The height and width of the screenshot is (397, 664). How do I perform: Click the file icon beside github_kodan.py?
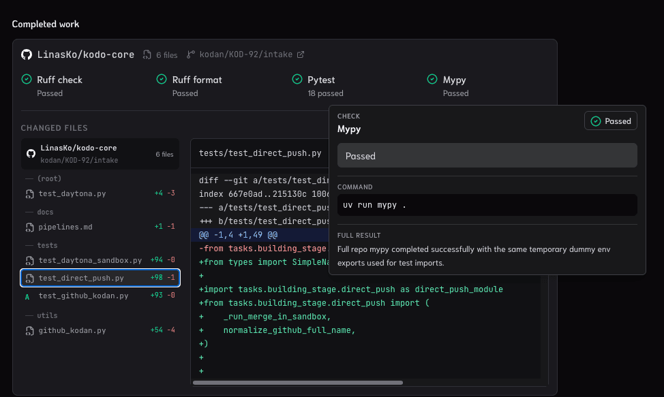[x=29, y=331]
